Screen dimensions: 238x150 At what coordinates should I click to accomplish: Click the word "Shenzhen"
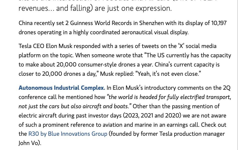[151, 23]
